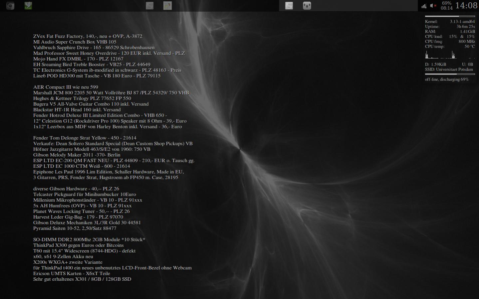Click the RAM 1.41GiB readout
This screenshot has width=479, height=299.
pyautogui.click(x=450, y=32)
